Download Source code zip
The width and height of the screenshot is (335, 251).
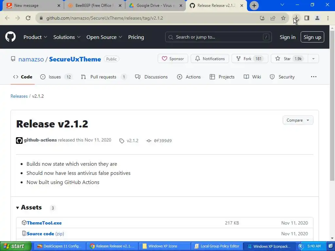click(45, 234)
